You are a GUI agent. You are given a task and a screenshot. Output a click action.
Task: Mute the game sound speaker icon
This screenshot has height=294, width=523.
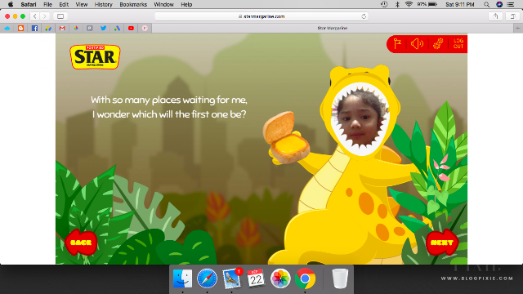[417, 43]
